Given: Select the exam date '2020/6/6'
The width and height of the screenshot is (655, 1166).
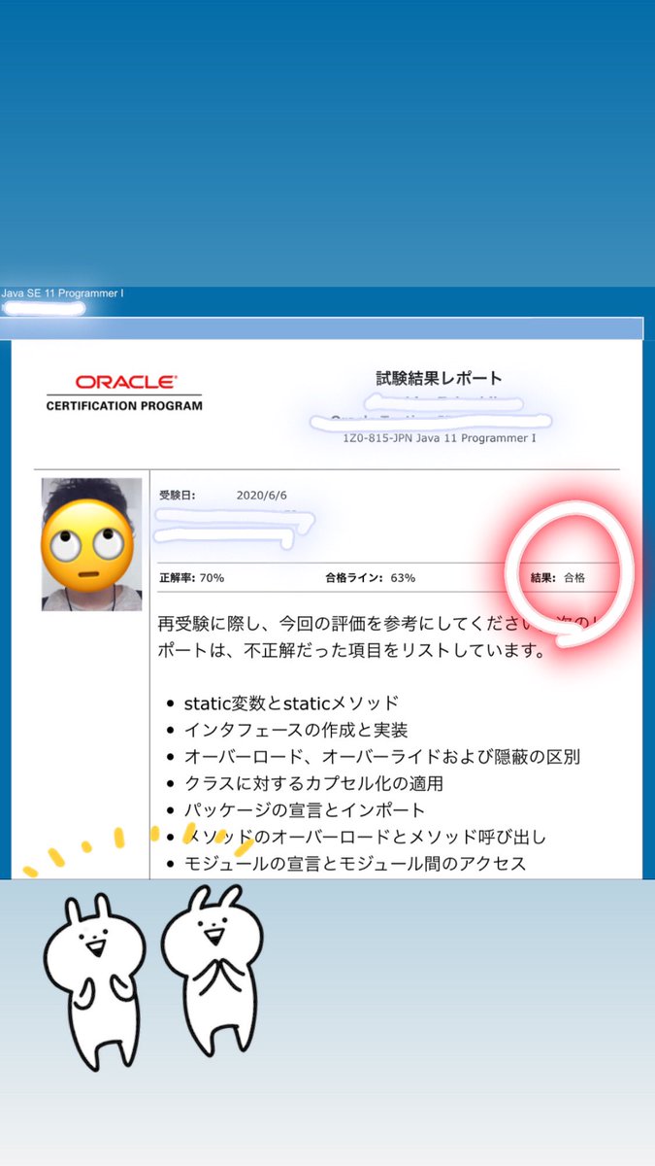Looking at the screenshot, I should point(262,496).
